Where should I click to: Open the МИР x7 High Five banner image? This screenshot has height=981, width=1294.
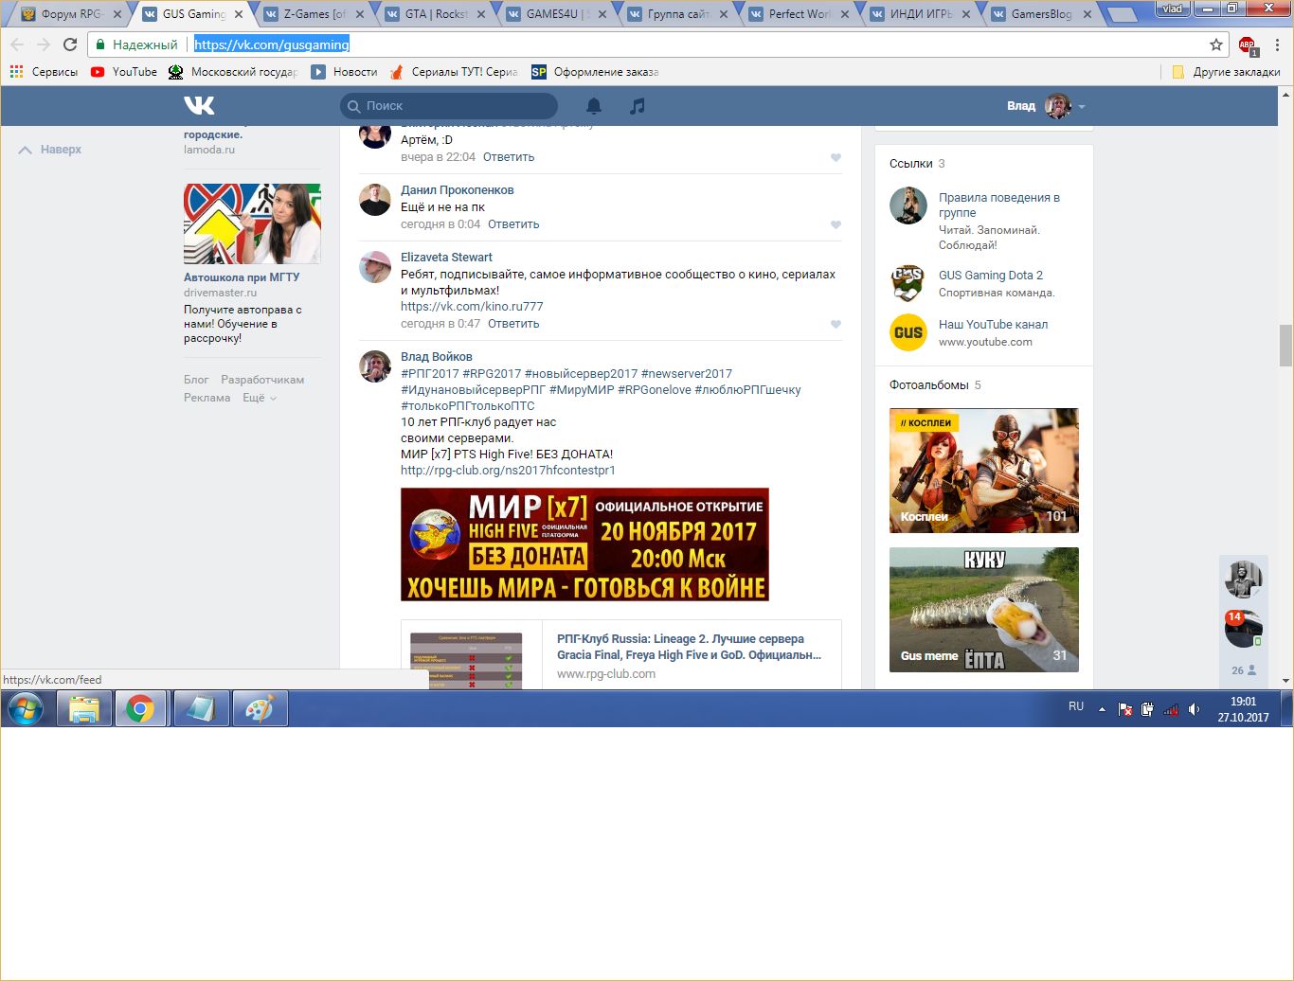pyautogui.click(x=584, y=544)
